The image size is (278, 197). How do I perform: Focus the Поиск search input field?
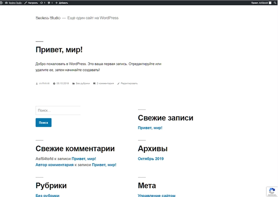pyautogui.click(x=58, y=111)
